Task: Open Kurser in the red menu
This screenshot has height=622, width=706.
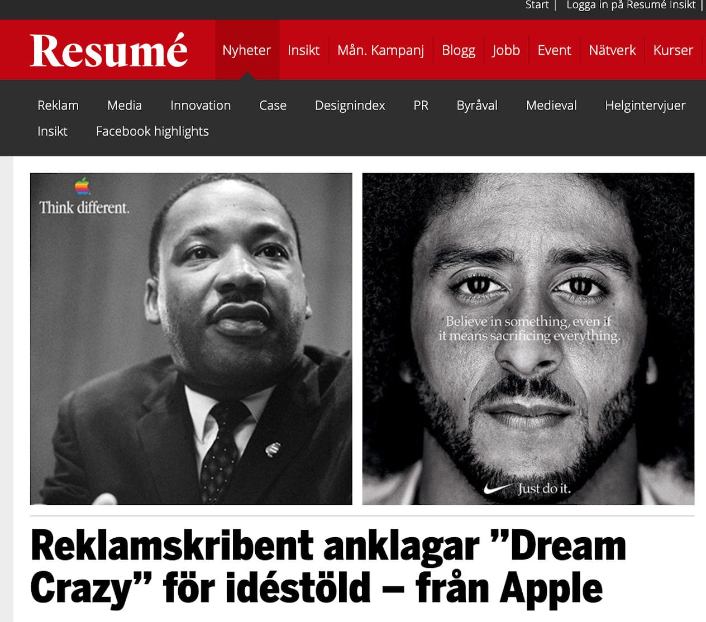Action: point(673,50)
